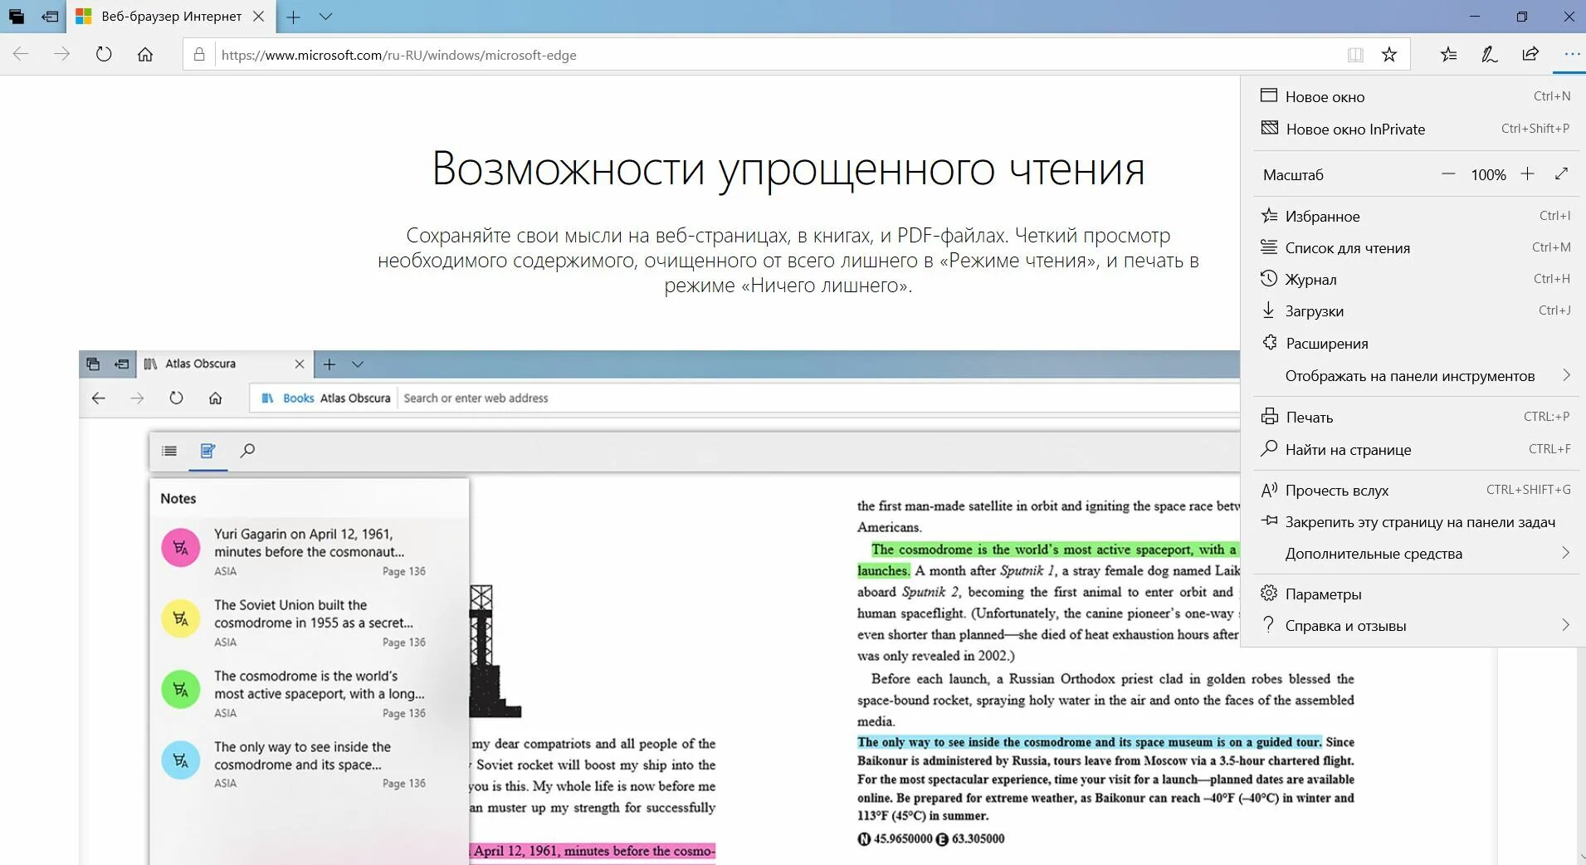
Task: Open the Yuri Gagarin note
Action: [310, 551]
